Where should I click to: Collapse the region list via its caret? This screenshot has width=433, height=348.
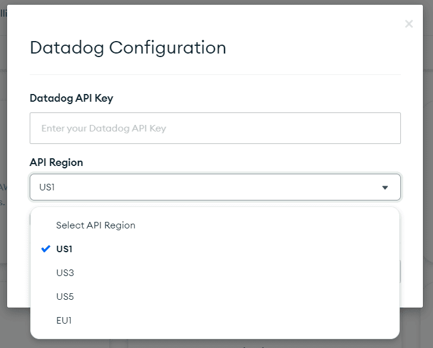(x=385, y=187)
